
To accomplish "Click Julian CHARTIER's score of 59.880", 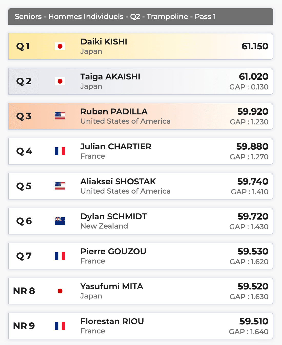I will tap(252, 147).
